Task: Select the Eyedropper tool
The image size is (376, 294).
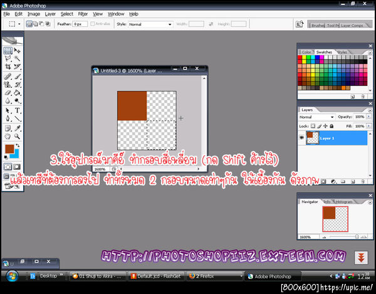Action: [17, 129]
